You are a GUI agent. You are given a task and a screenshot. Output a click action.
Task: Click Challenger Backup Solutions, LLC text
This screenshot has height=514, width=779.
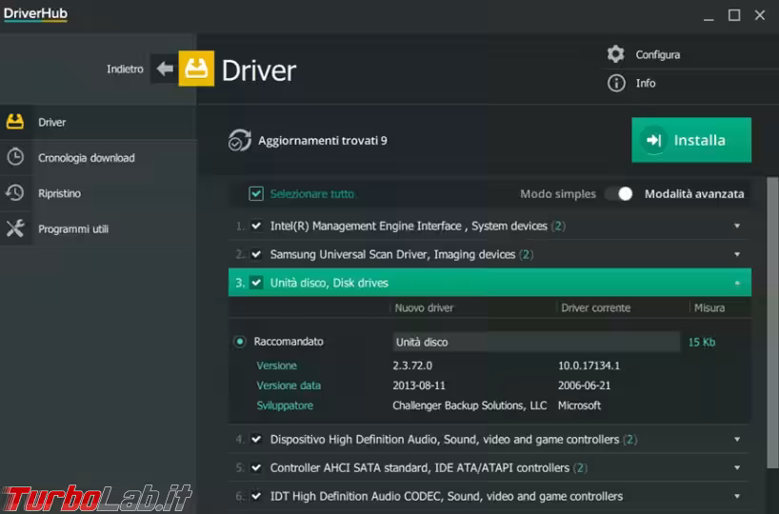coord(469,405)
